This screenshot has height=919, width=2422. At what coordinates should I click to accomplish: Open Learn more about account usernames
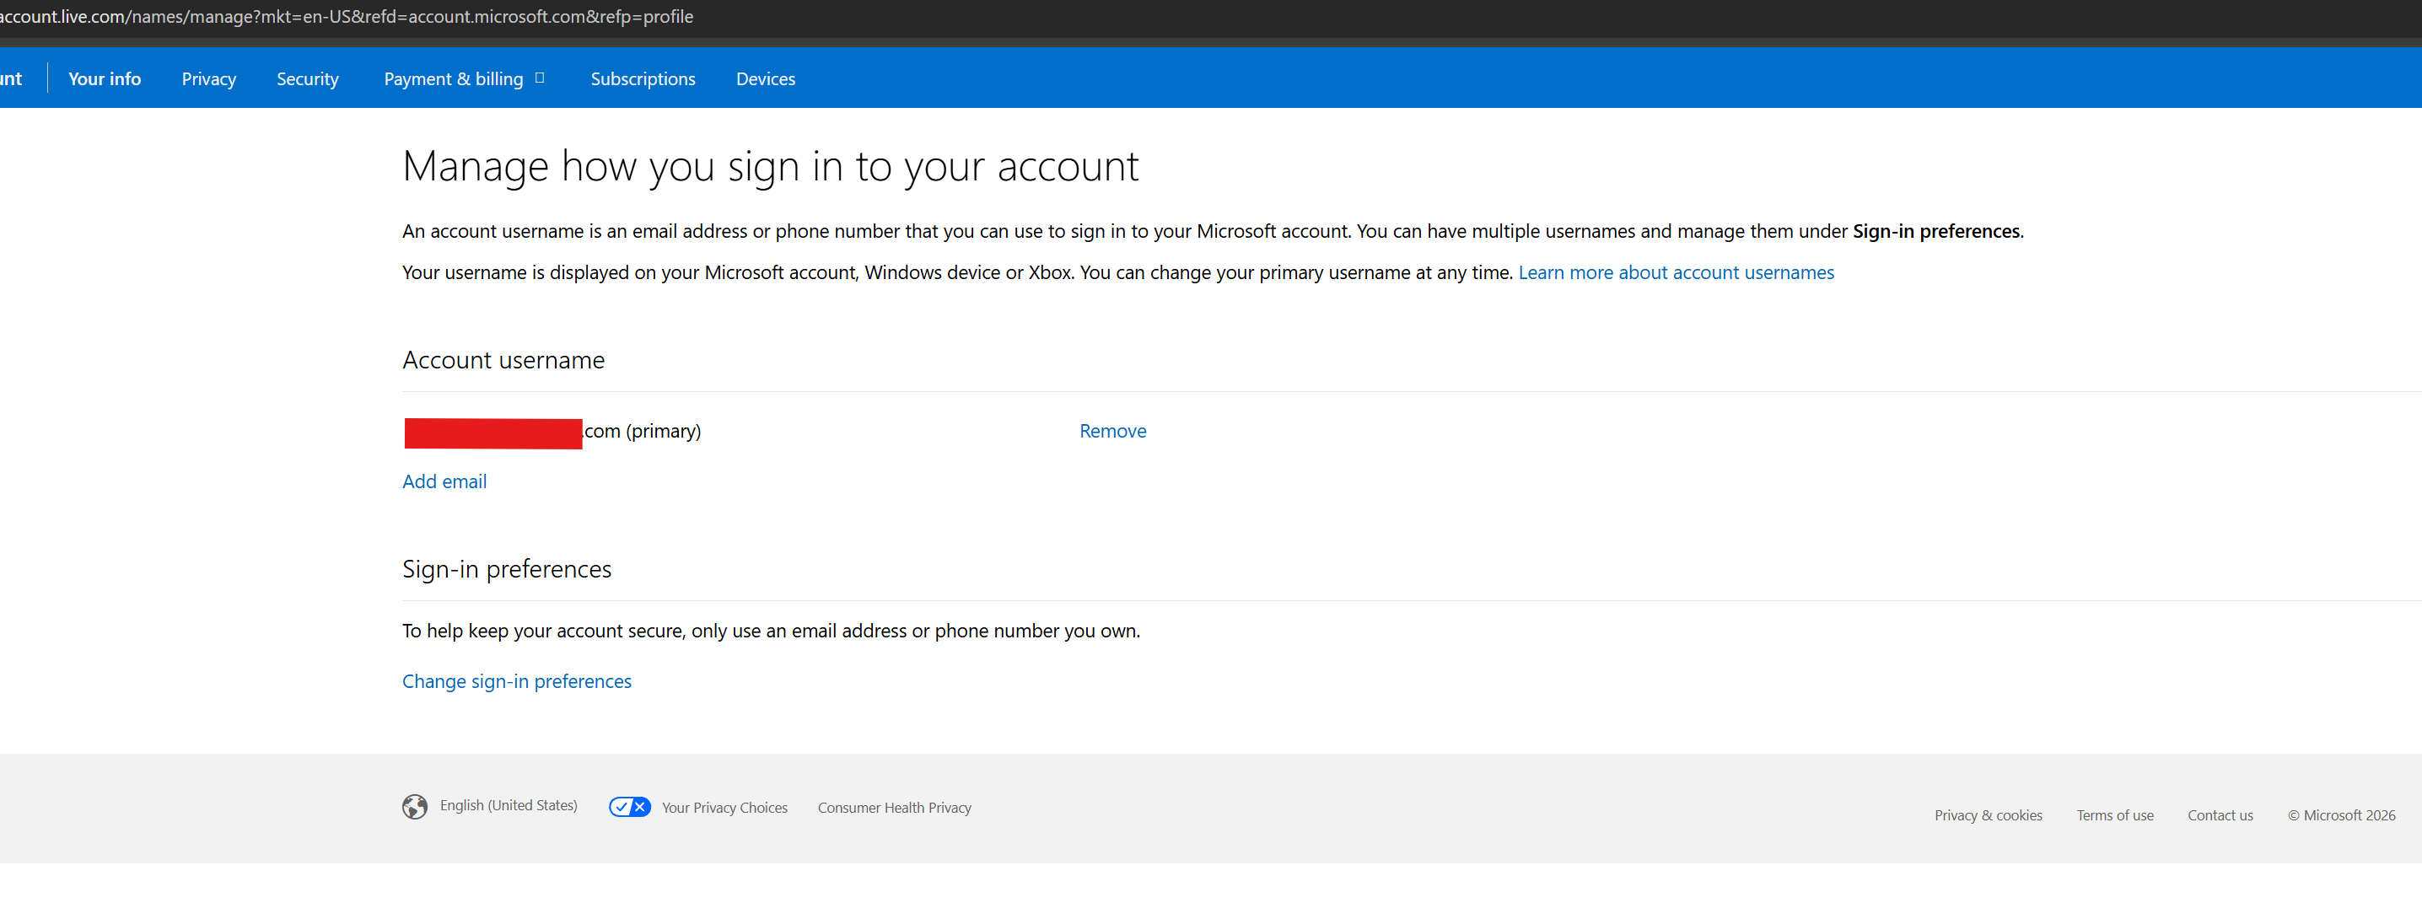1676,272
